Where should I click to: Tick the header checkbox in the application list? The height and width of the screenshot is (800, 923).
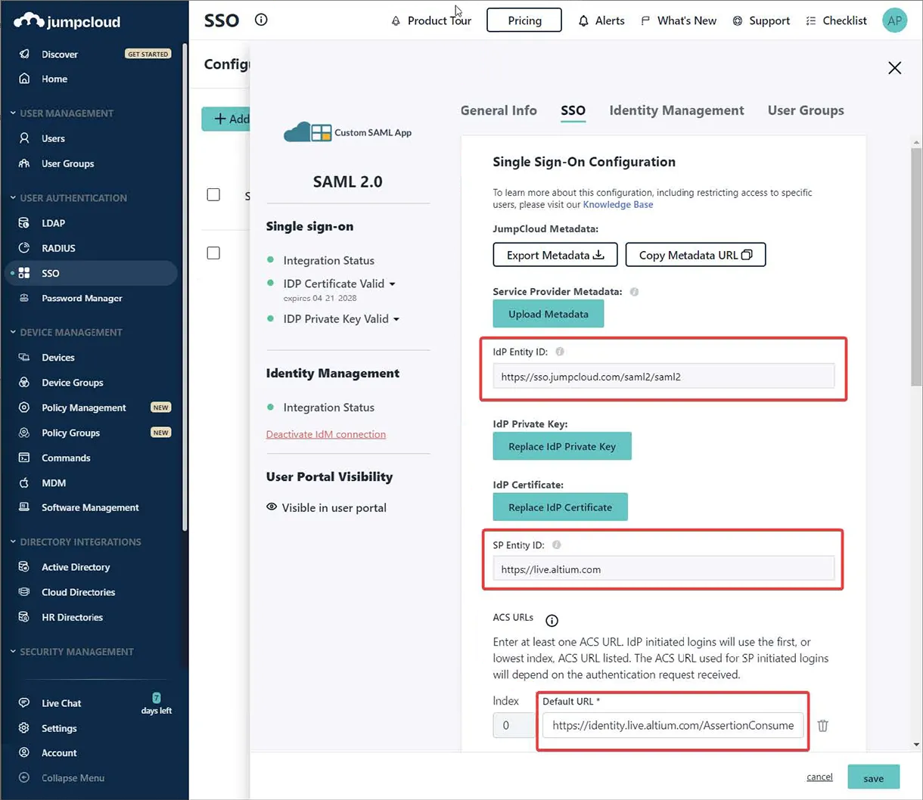[213, 195]
